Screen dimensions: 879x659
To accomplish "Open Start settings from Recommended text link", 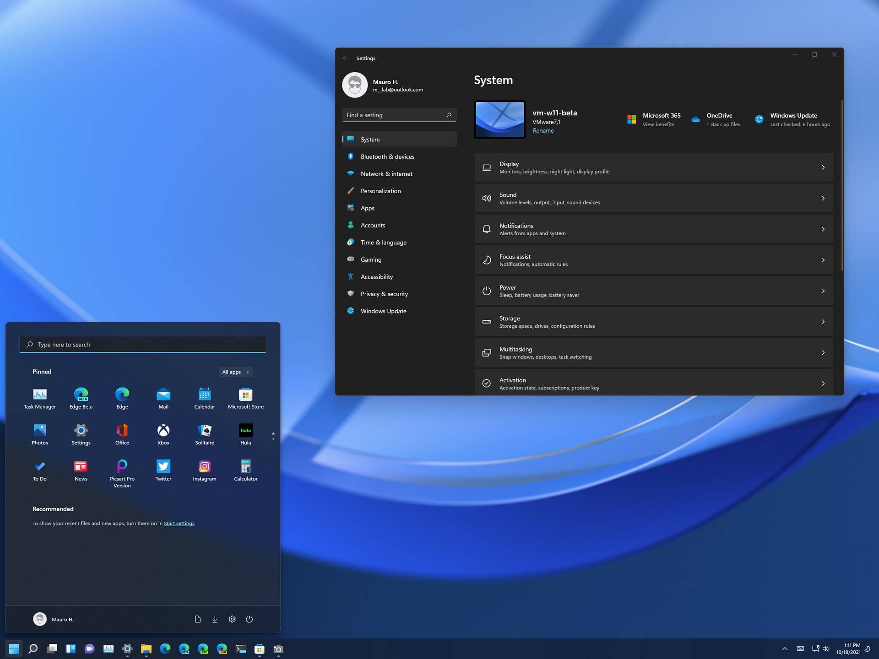I will click(179, 523).
